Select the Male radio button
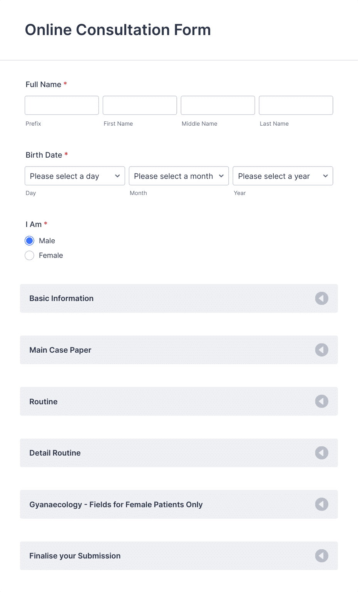The image size is (358, 592). tap(29, 240)
